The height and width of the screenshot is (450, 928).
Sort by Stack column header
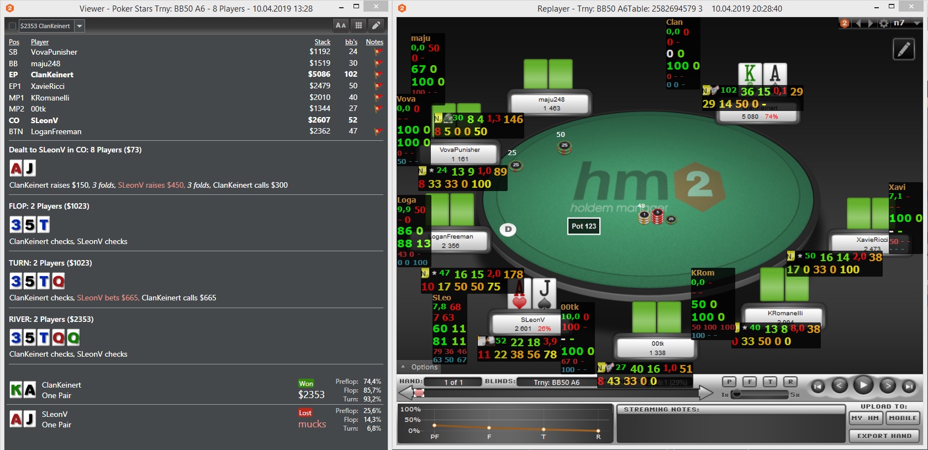(x=323, y=42)
